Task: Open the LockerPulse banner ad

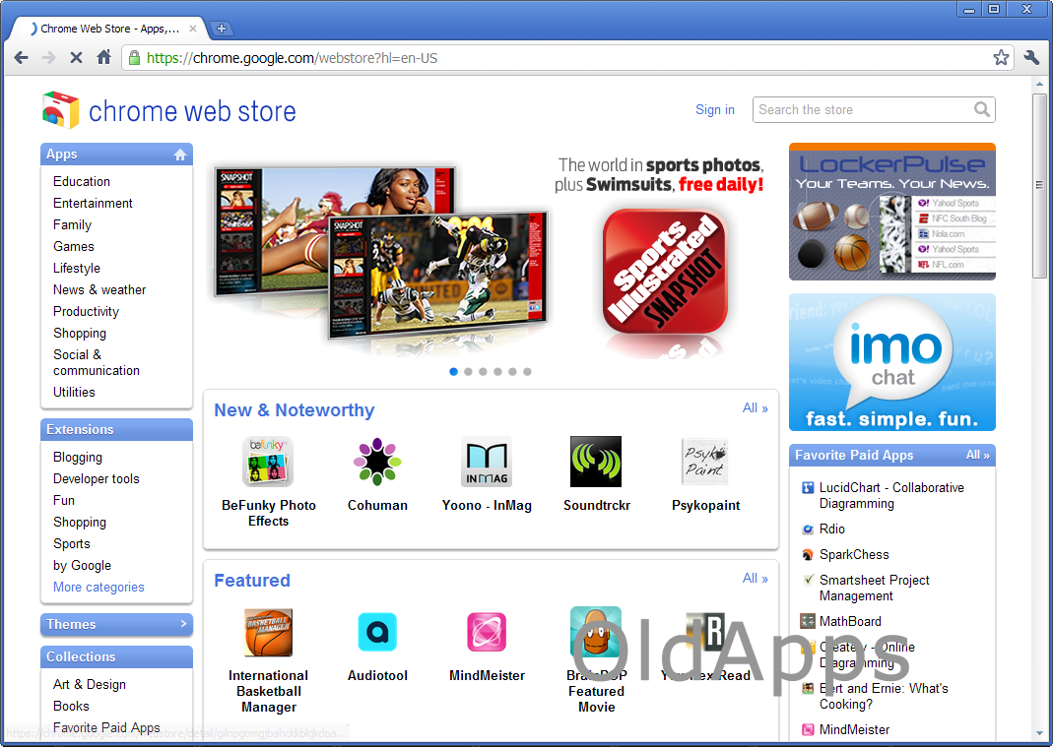Action: pyautogui.click(x=891, y=212)
